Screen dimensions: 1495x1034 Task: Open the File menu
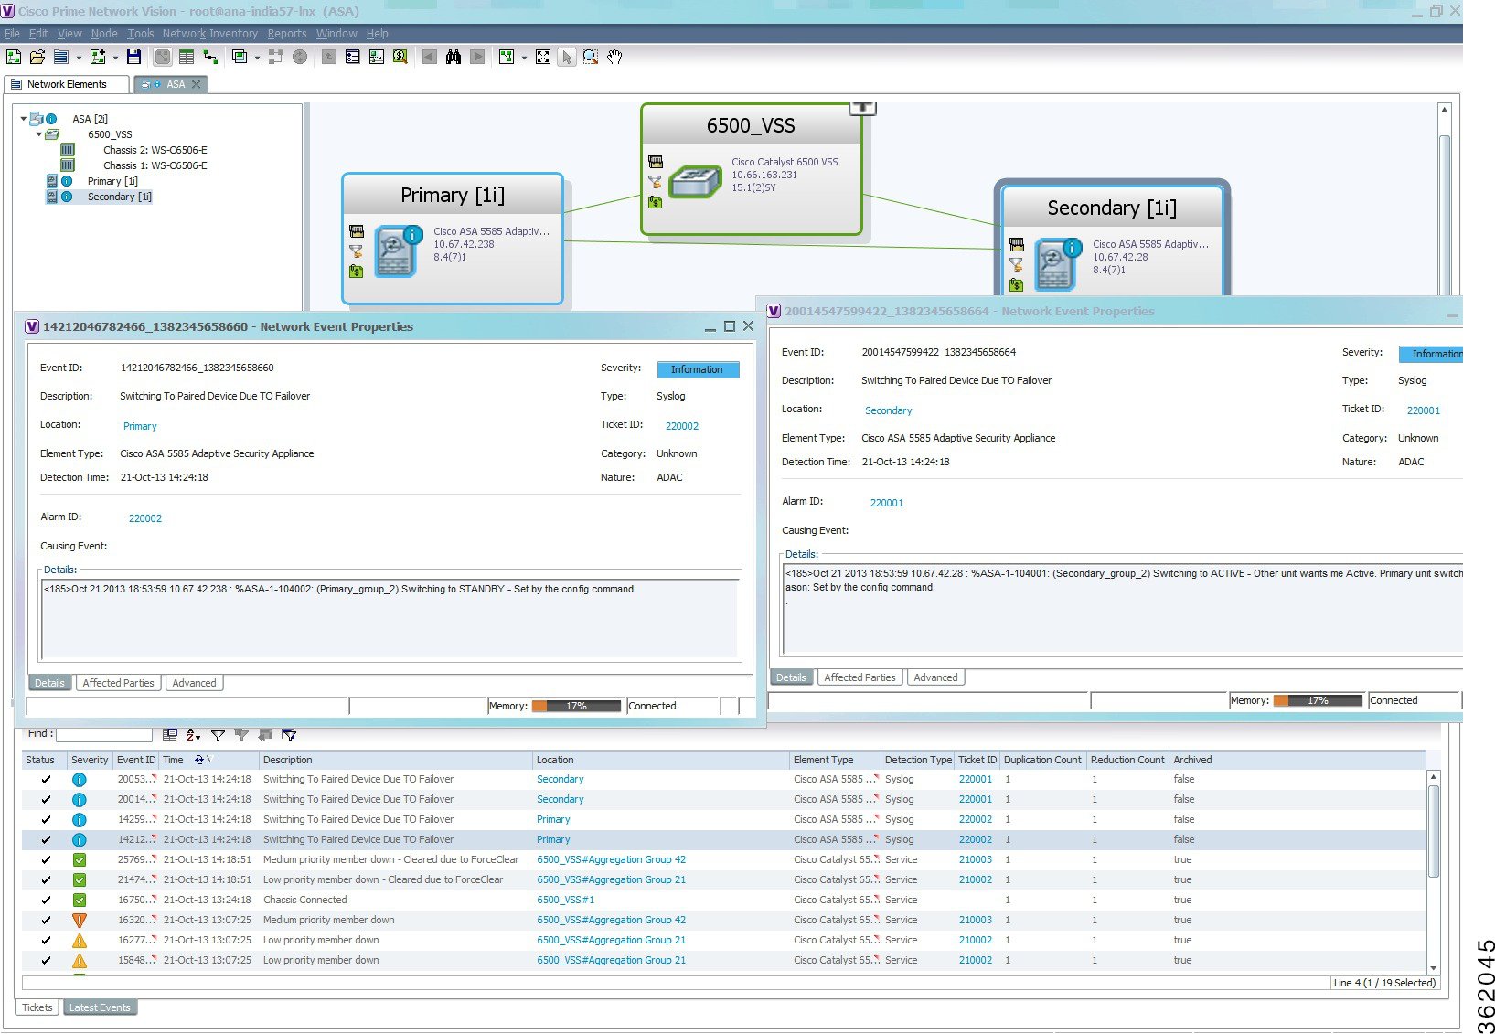(12, 34)
